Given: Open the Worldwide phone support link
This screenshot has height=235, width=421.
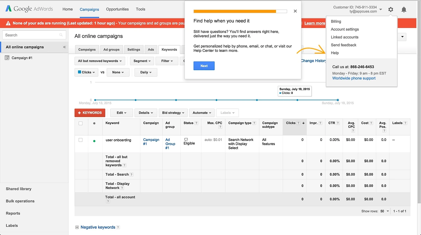Looking at the screenshot, I should [354, 78].
